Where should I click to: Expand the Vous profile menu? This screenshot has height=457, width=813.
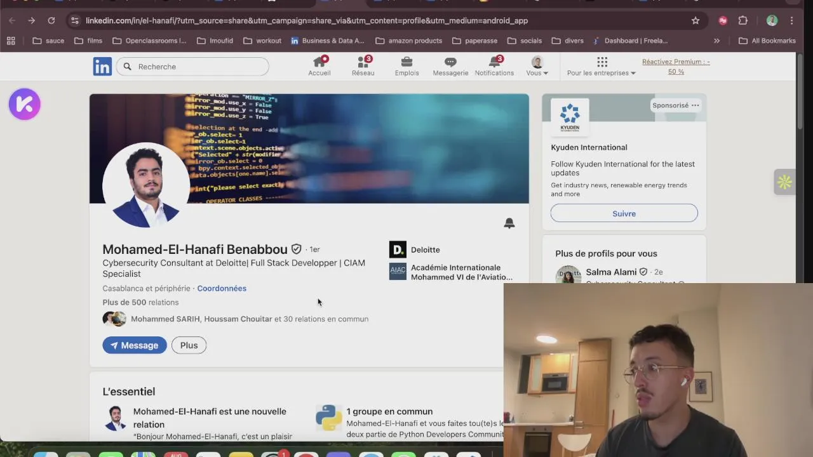537,66
